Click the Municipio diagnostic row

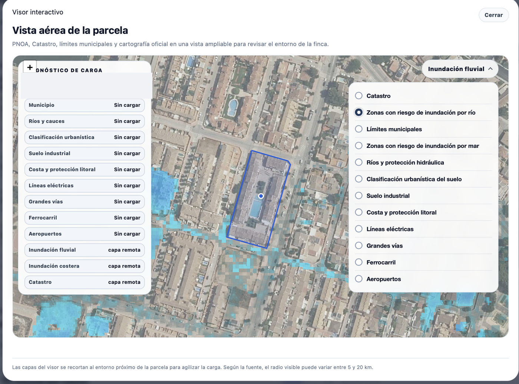pos(85,105)
